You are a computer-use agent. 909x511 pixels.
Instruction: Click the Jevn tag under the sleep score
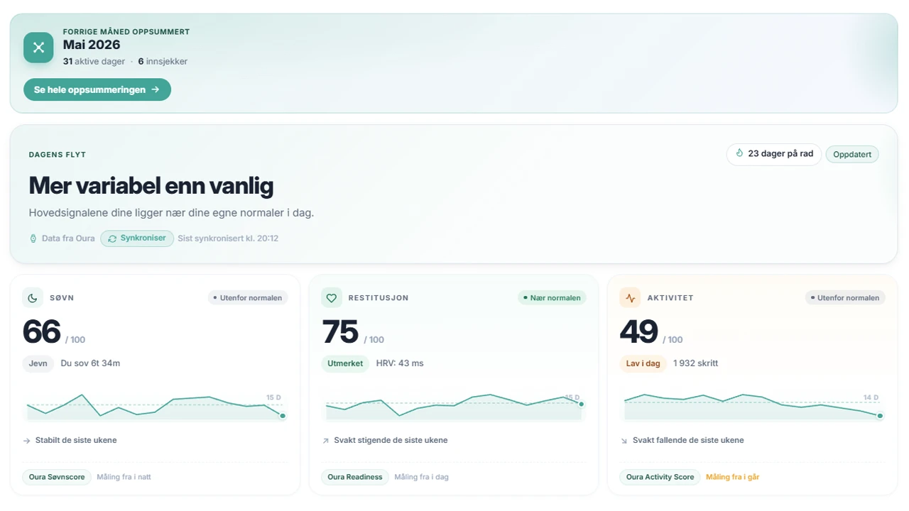[x=38, y=363]
